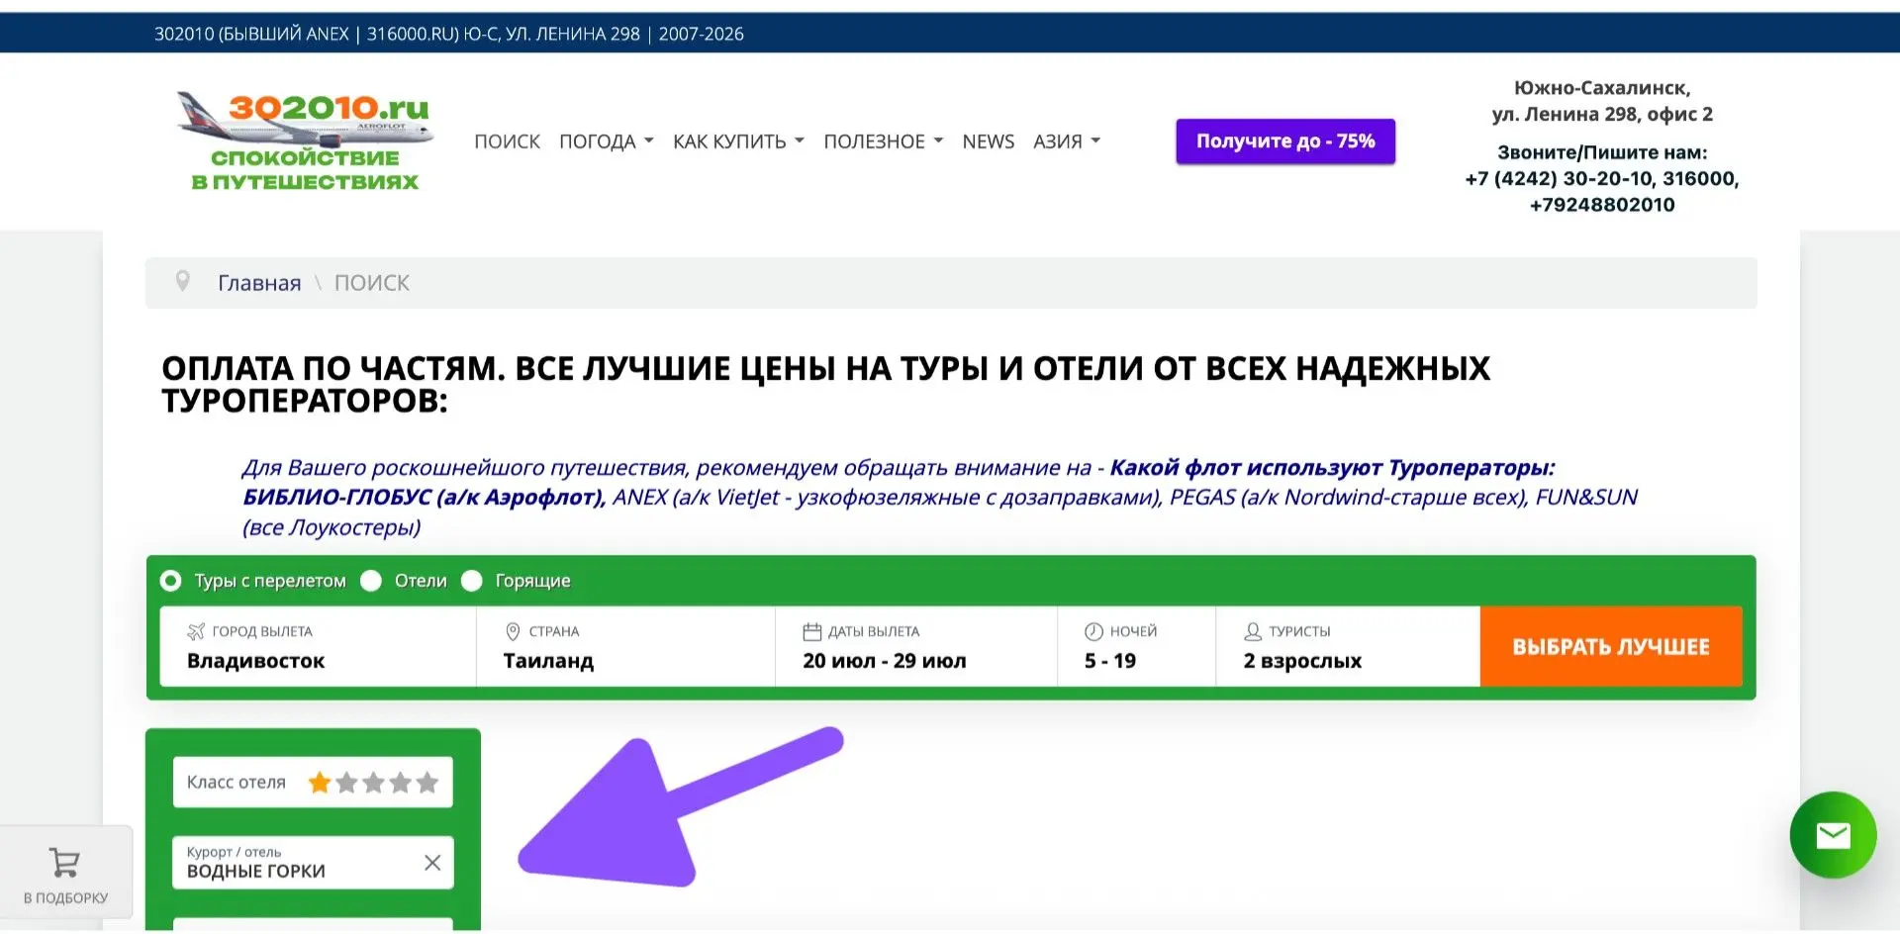Select the Горящие radio option
Viewport: 1900px width, 934px height.
click(472, 581)
